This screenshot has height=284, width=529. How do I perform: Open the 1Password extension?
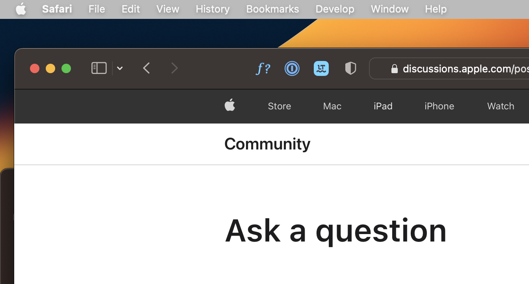292,68
